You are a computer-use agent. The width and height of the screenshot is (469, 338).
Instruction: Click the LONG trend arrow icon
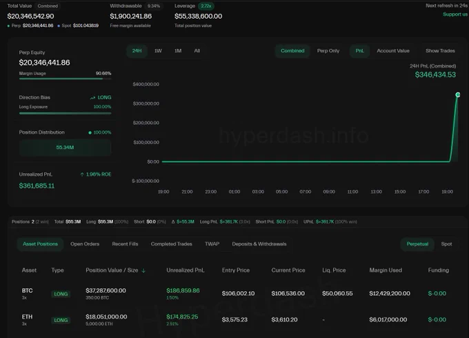pyautogui.click(x=92, y=97)
